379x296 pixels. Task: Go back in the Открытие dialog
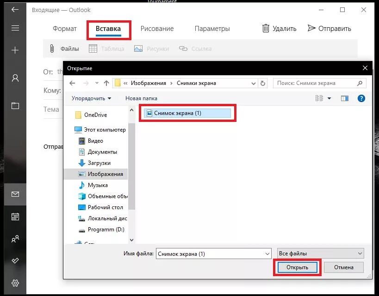point(72,83)
